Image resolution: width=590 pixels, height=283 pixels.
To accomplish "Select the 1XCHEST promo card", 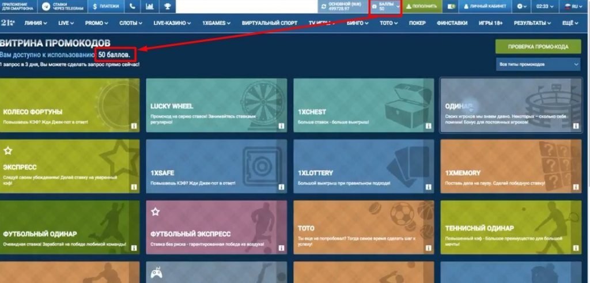I will 364,105.
